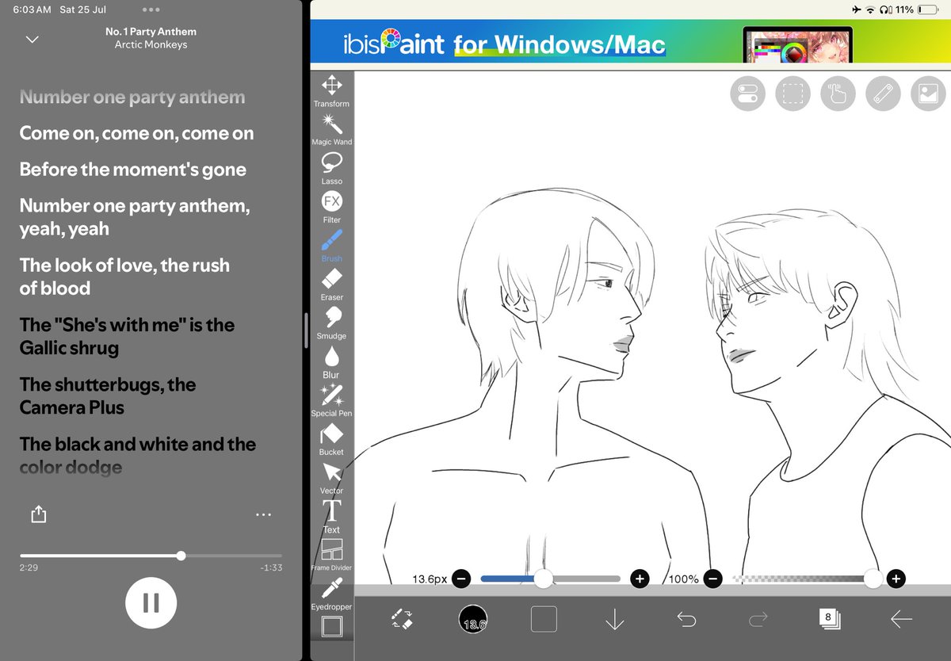Tap the split-view divider handle
Screen dimensions: 951x661
[306, 330]
